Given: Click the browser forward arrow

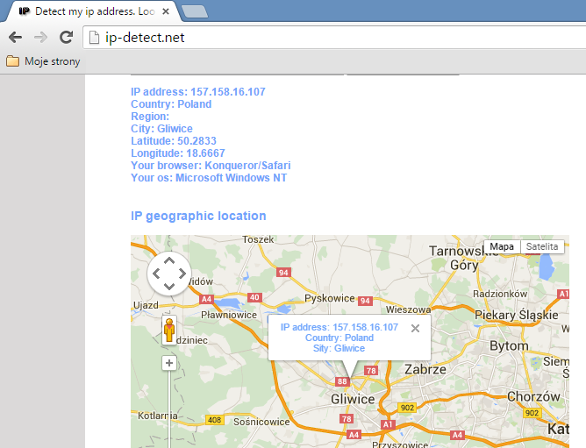Looking at the screenshot, I should click(x=40, y=38).
